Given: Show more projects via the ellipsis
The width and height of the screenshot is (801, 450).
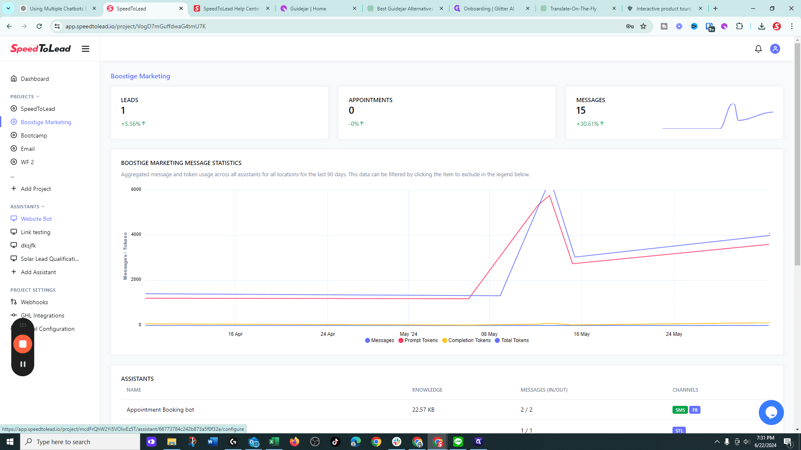Looking at the screenshot, I should click(x=13, y=176).
